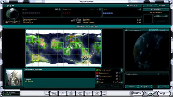
Task: Click the help icon in the Наука panel
Action: tap(140, 9)
